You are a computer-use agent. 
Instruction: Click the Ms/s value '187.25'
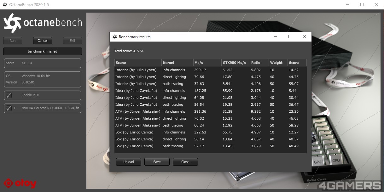[200, 91]
